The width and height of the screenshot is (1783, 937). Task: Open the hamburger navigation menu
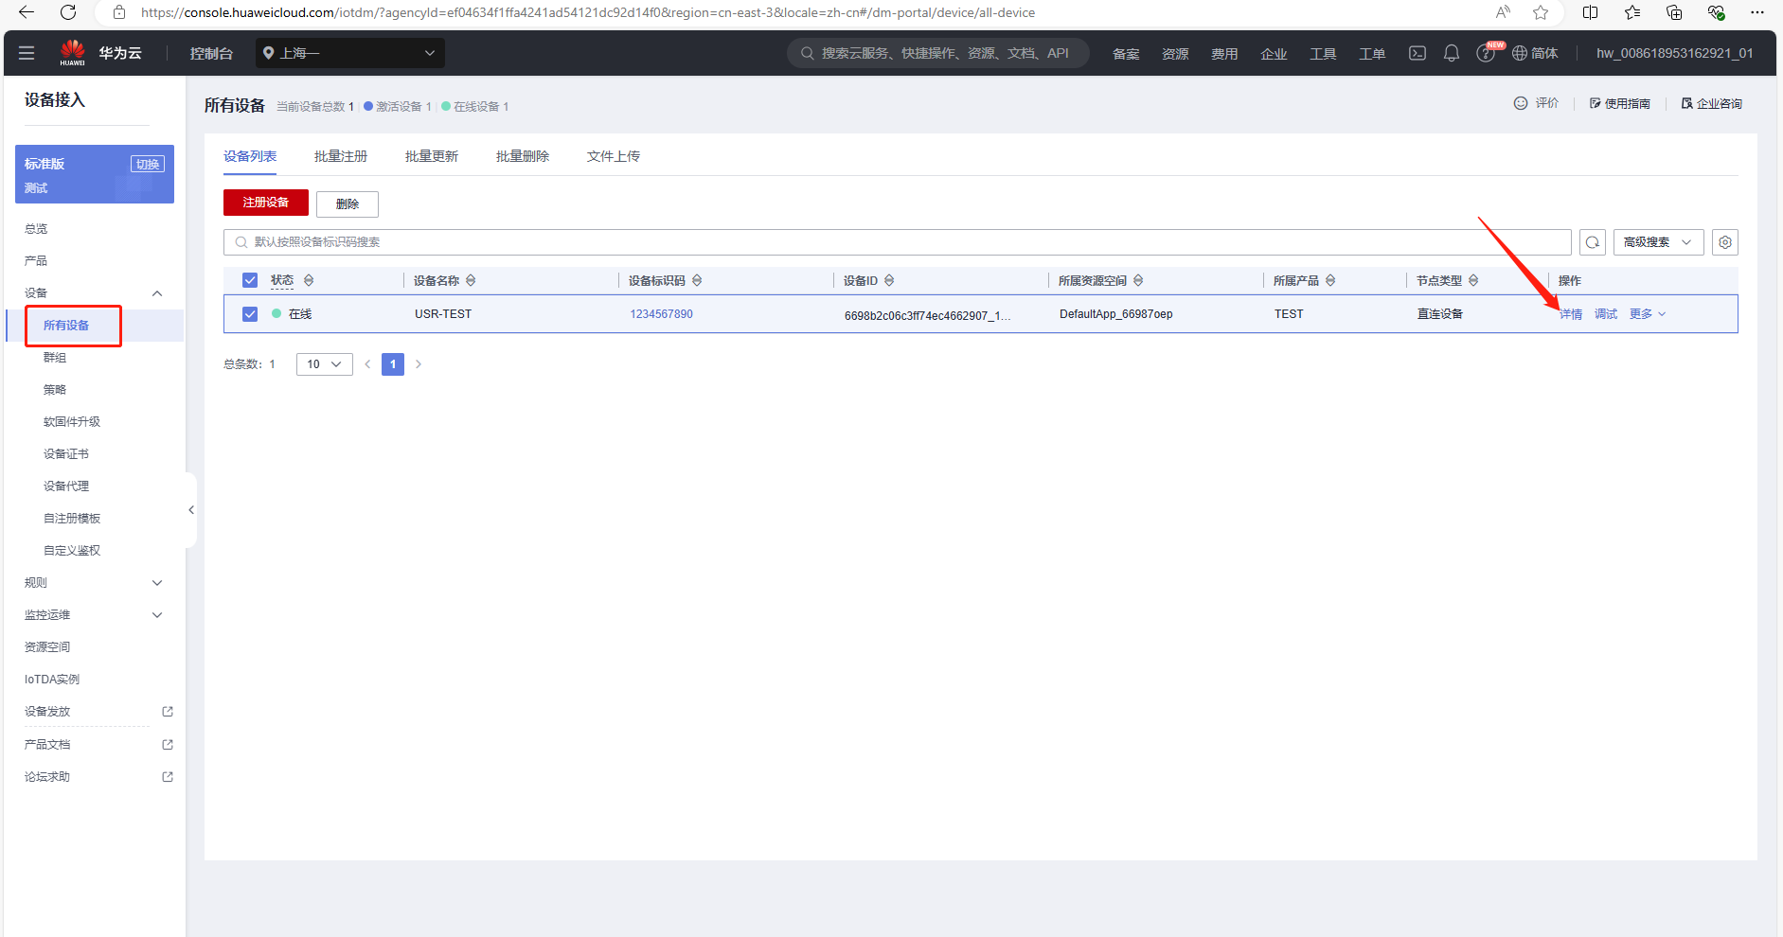[x=27, y=53]
